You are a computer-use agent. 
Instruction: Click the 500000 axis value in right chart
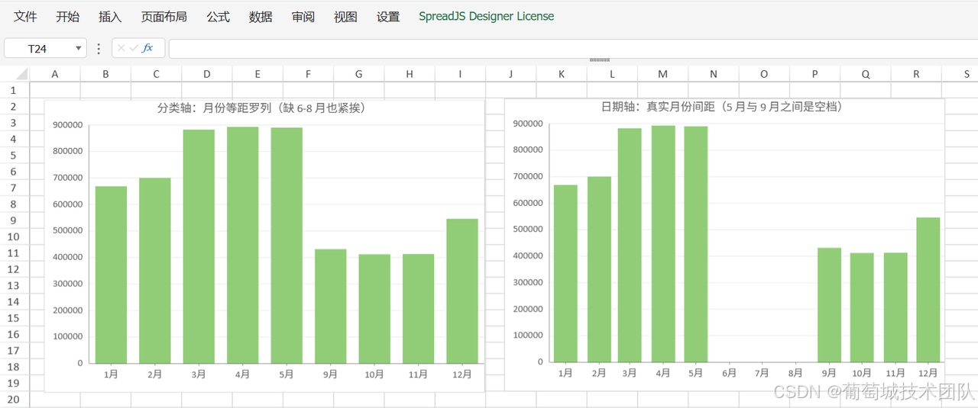pyautogui.click(x=529, y=229)
